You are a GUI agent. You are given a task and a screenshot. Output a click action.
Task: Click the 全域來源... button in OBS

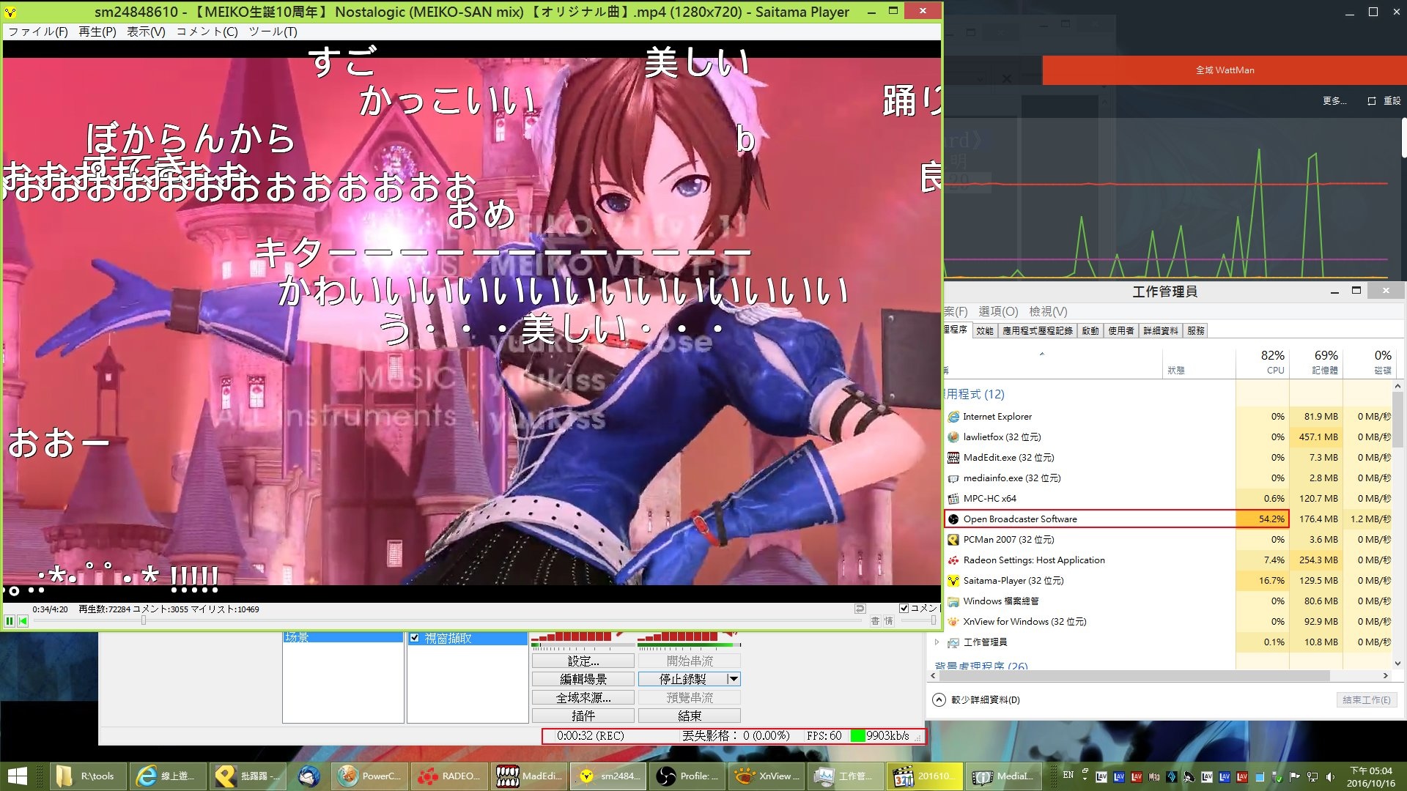(583, 698)
